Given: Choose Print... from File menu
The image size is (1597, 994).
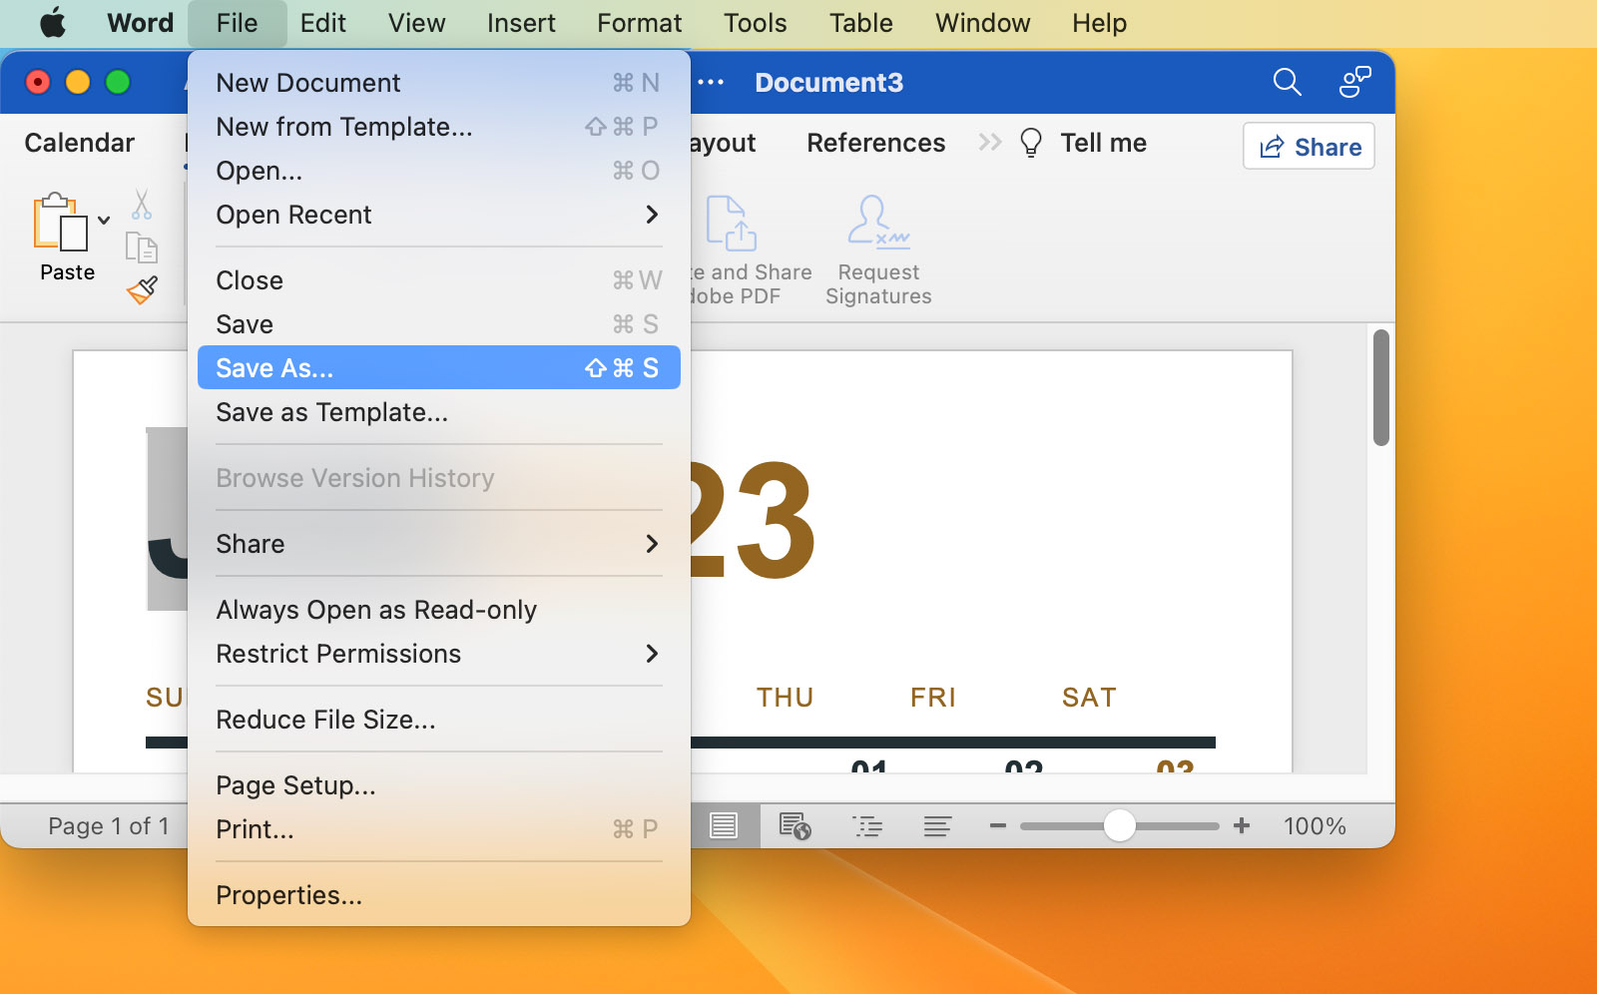Looking at the screenshot, I should [439, 829].
